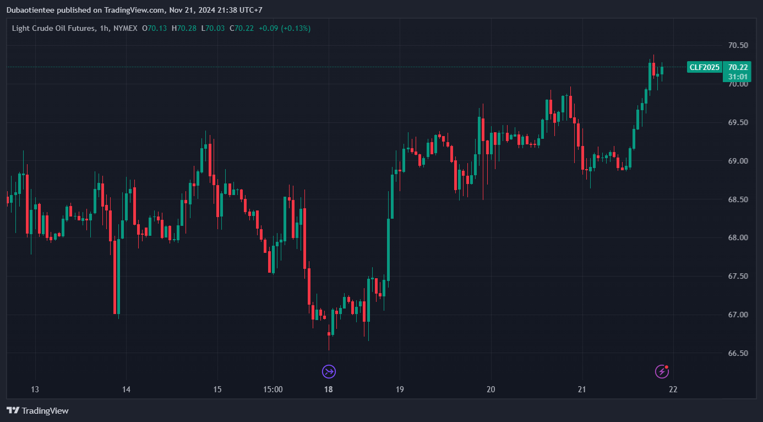Click the 69.50 price axis label

738,122
